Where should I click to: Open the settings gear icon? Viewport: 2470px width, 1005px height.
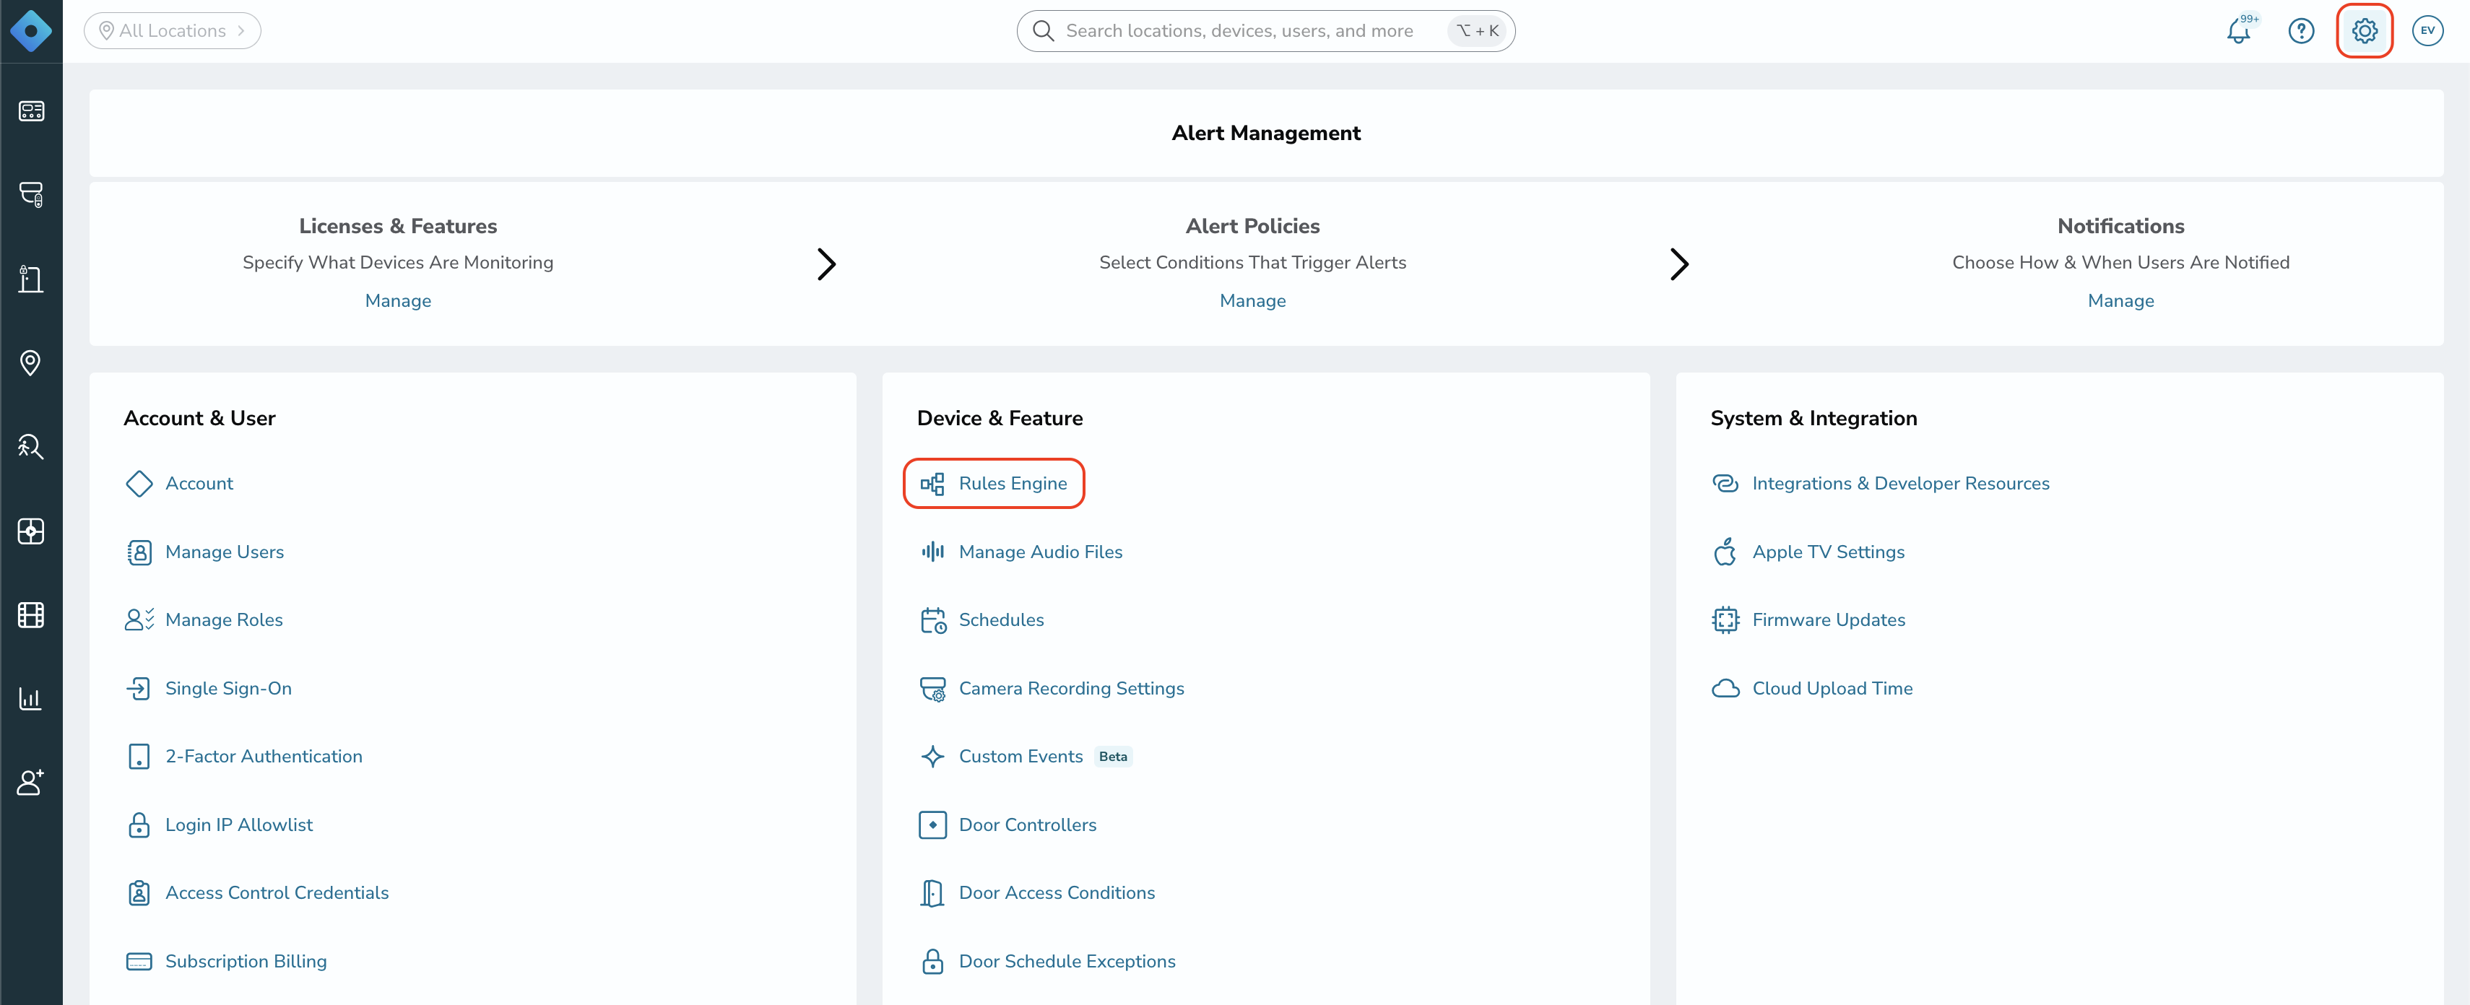[2365, 31]
